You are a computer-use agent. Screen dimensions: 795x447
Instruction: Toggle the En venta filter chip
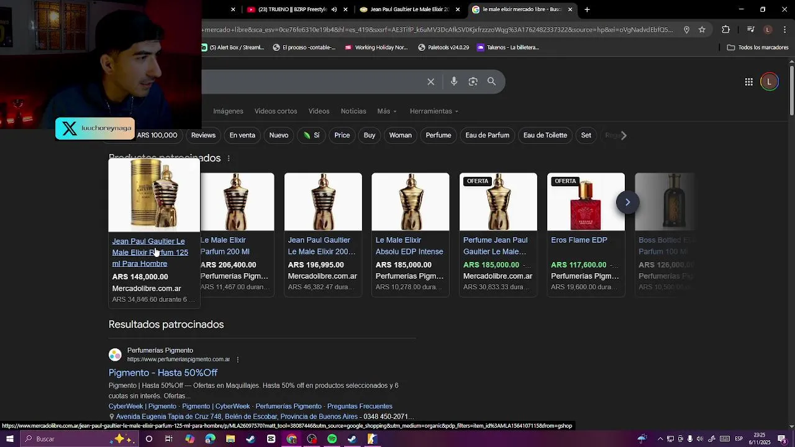click(242, 135)
